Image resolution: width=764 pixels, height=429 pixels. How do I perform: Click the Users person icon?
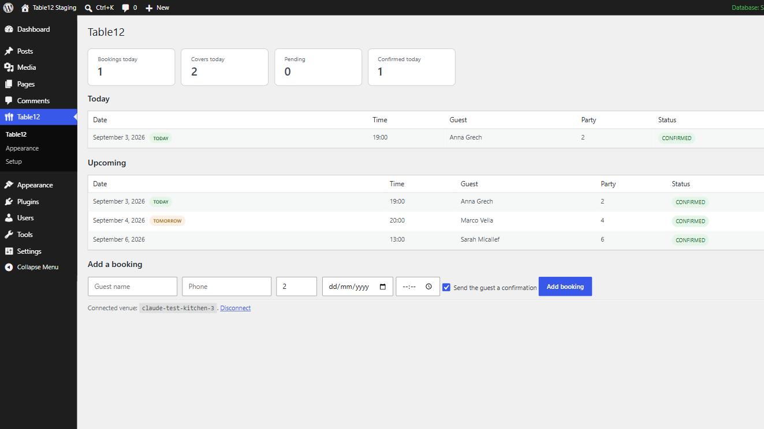coord(9,218)
